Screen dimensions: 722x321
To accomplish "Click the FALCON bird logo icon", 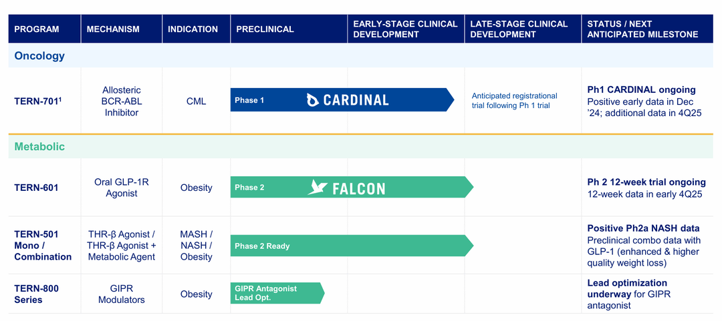I will coord(318,188).
